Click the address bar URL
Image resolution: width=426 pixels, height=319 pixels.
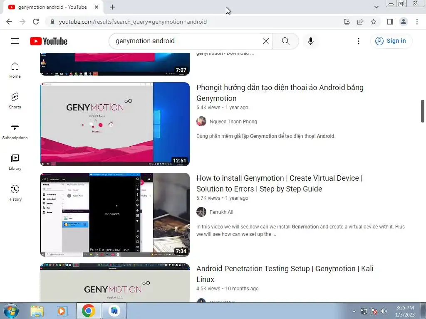pos(133,22)
